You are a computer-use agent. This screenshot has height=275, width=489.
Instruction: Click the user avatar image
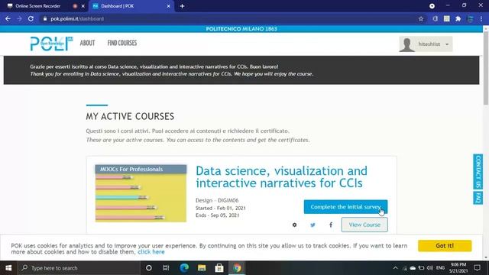coord(406,44)
